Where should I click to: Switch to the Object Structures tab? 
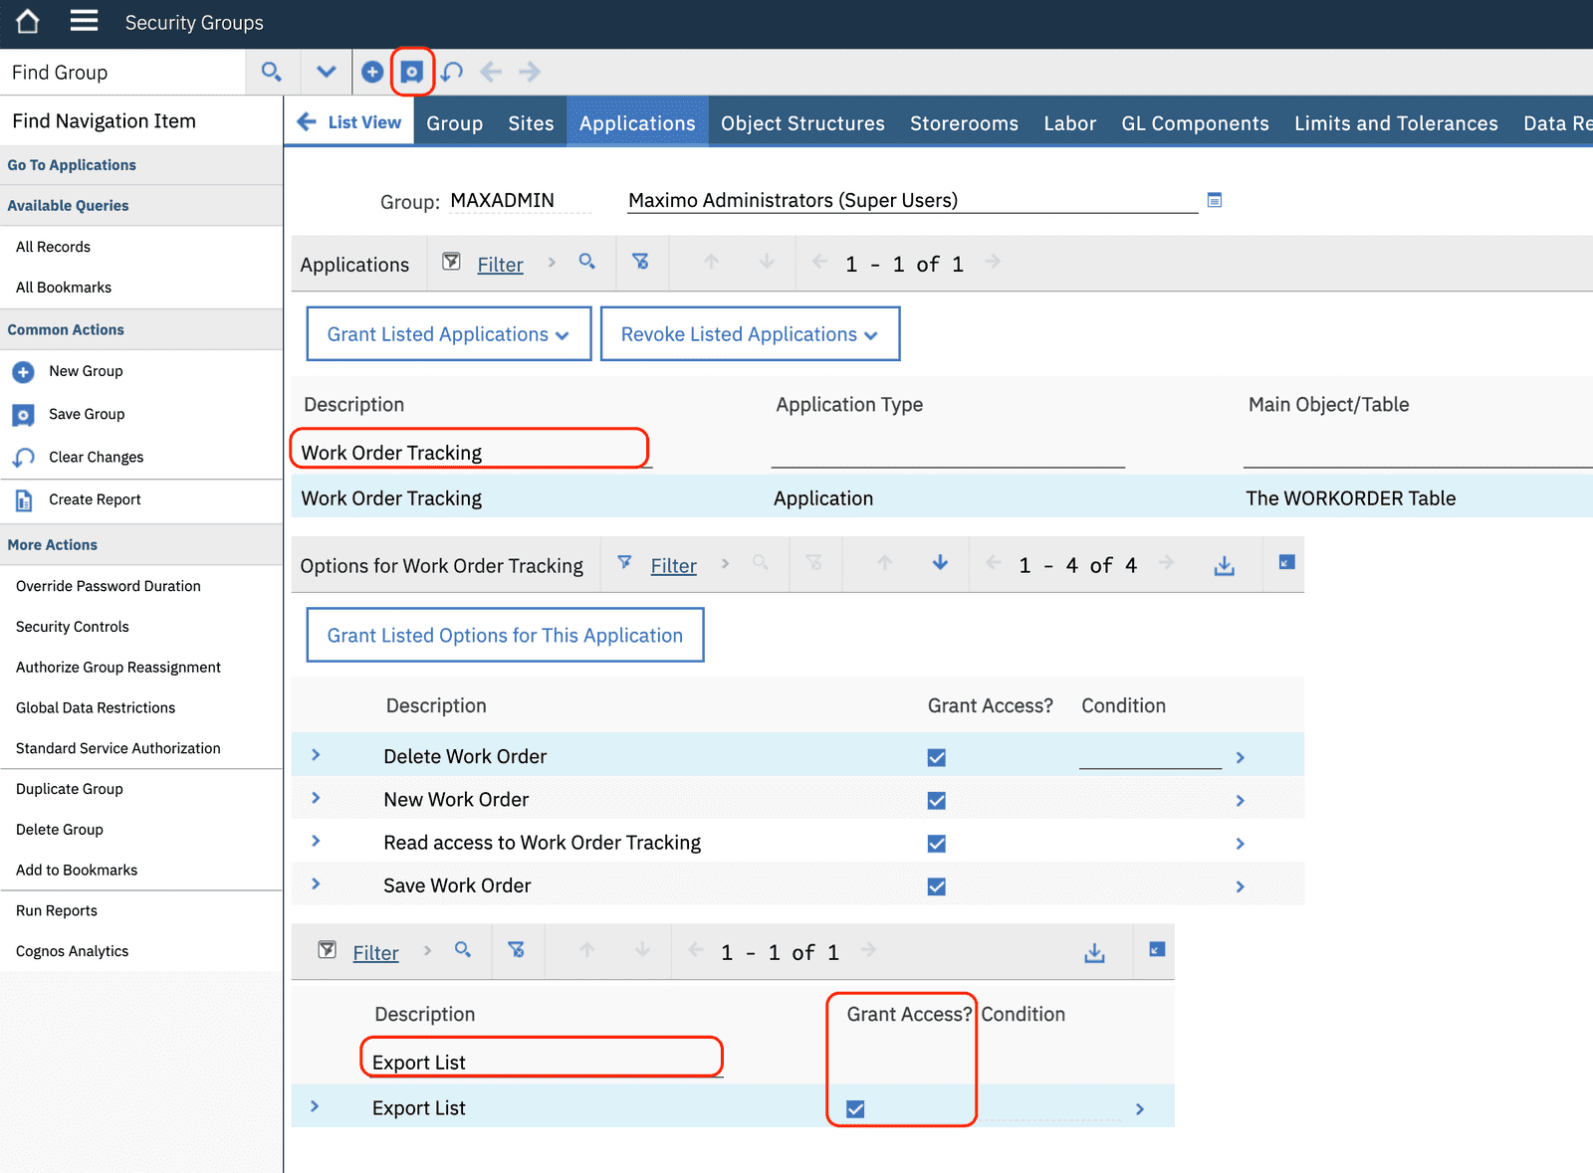coord(801,123)
